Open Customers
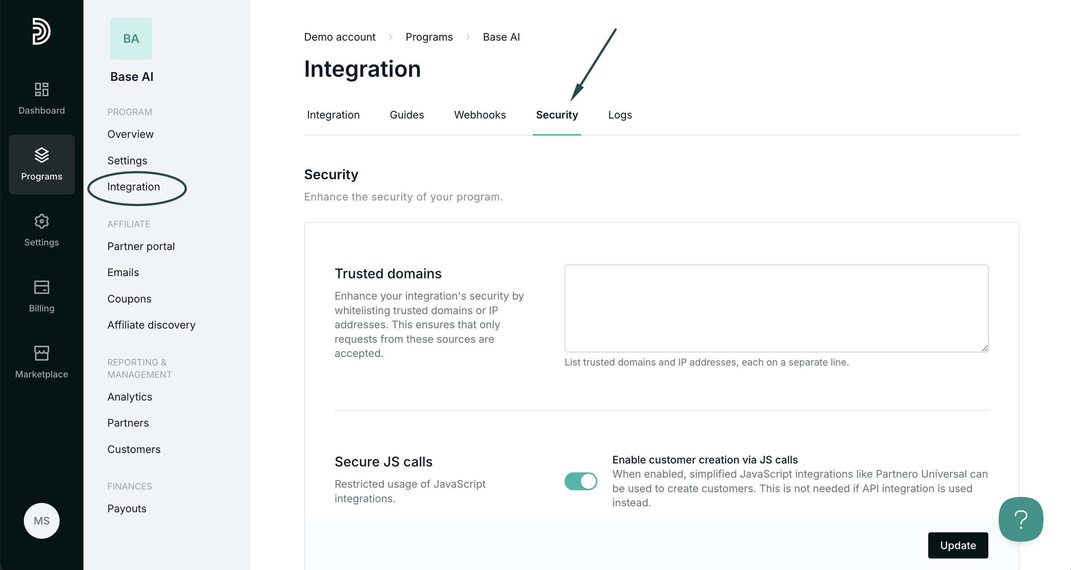Viewport: 1071px width, 570px height. point(134,449)
